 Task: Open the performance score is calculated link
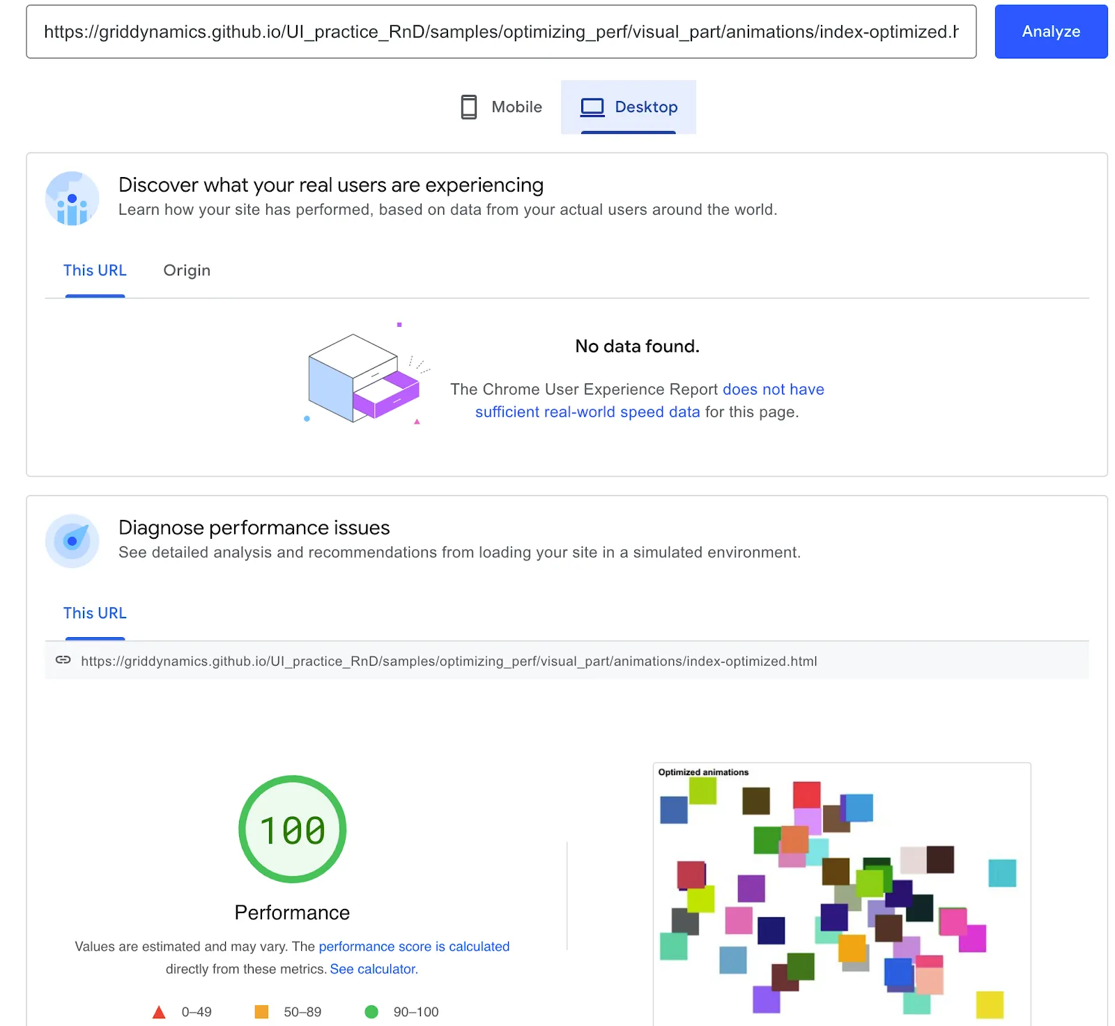(x=414, y=946)
